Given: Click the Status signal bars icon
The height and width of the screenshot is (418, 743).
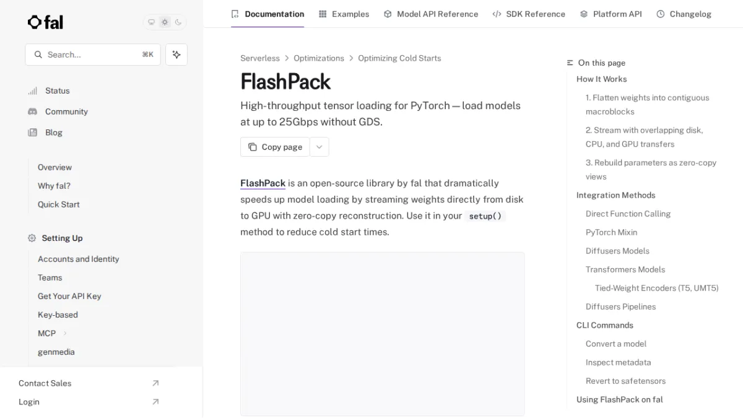Looking at the screenshot, I should [x=32, y=90].
